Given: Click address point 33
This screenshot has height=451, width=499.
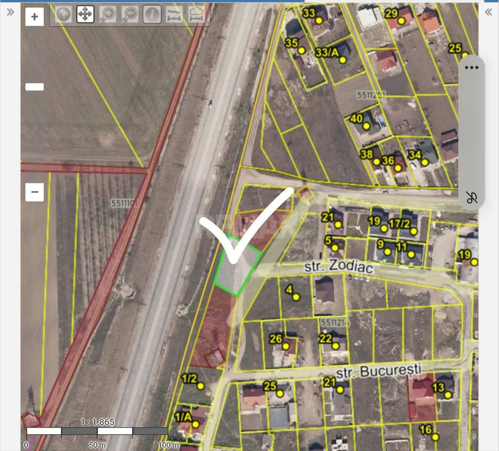Looking at the screenshot, I should click(x=319, y=21).
